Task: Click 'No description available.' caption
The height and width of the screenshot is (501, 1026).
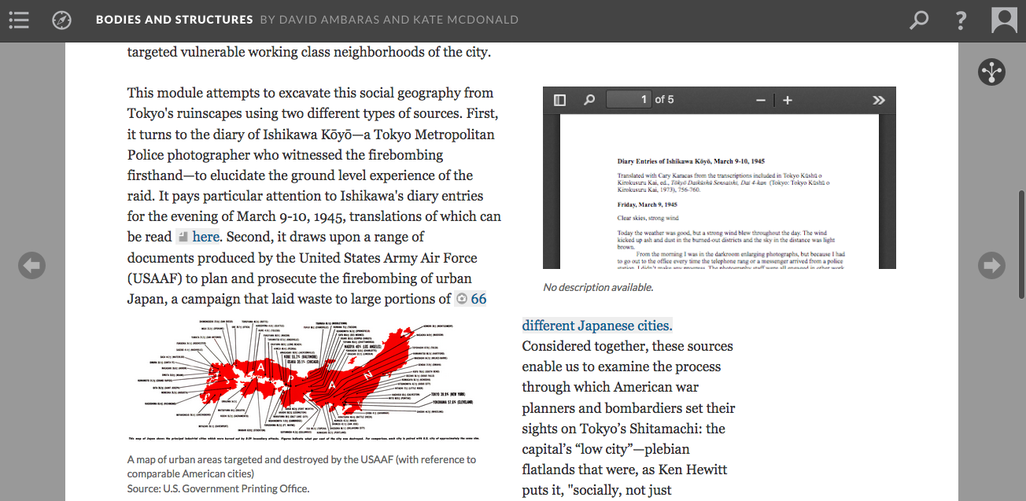Action: (x=598, y=287)
